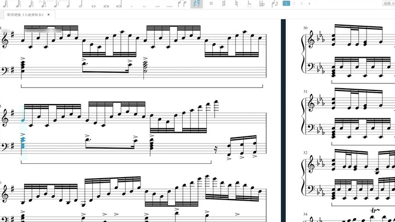
Task: Select the 32nd note duration
Action: (31, 3)
